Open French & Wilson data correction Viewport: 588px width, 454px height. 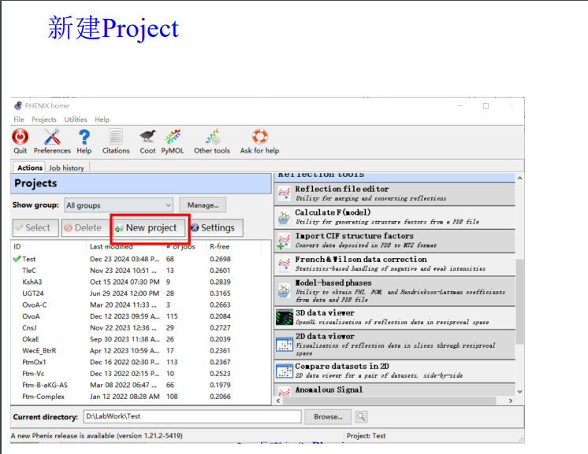[395, 264]
